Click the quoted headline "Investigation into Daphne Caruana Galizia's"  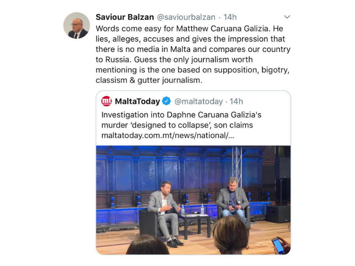point(181,114)
